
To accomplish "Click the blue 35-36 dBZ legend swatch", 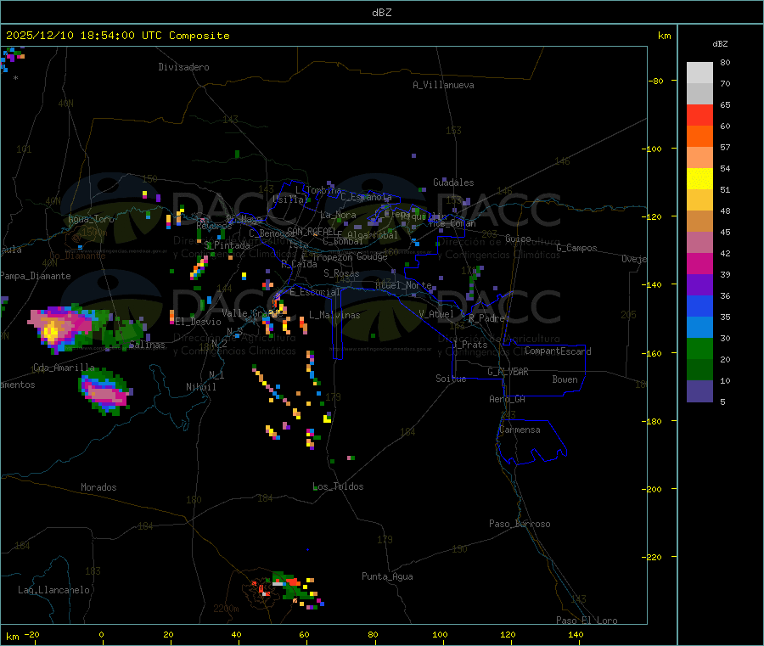I will click(x=699, y=306).
